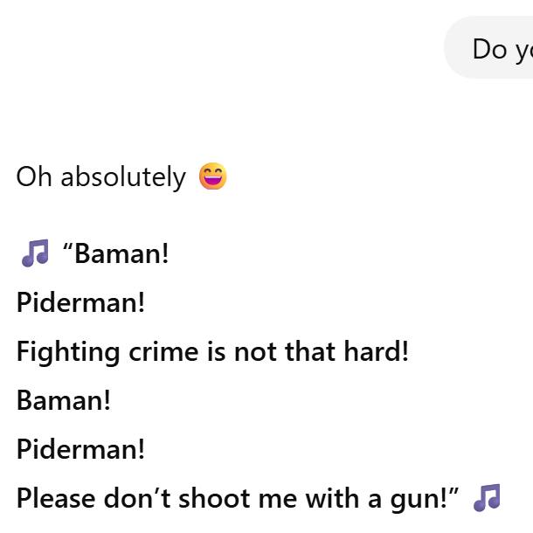Click the opening music note emoji before the quote

(35, 253)
